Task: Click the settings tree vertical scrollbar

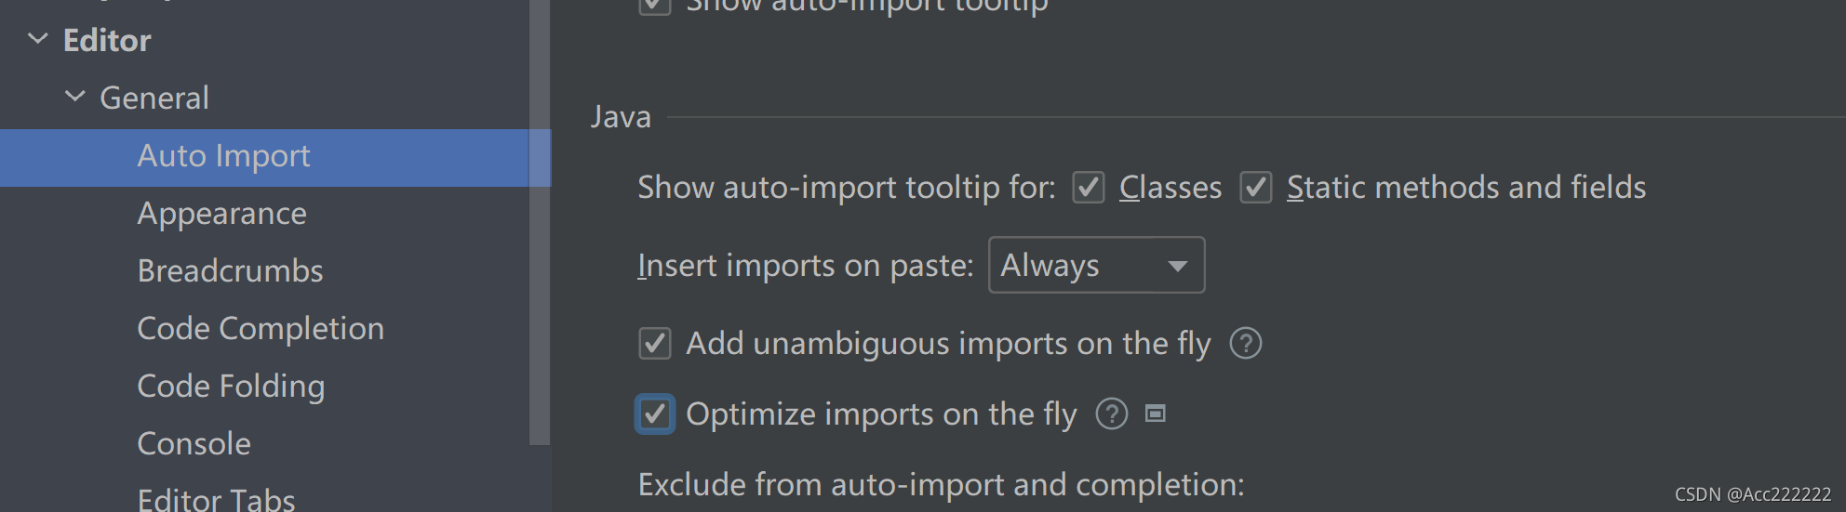Action: [540, 222]
